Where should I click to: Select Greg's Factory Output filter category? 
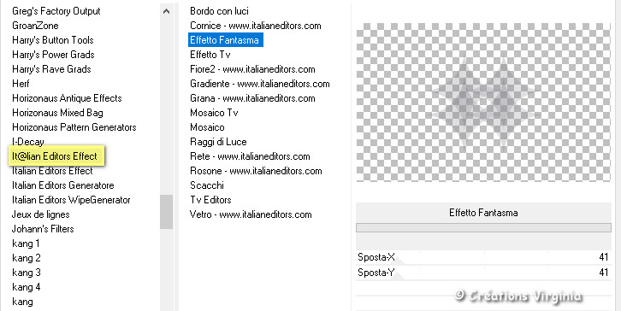(x=56, y=11)
